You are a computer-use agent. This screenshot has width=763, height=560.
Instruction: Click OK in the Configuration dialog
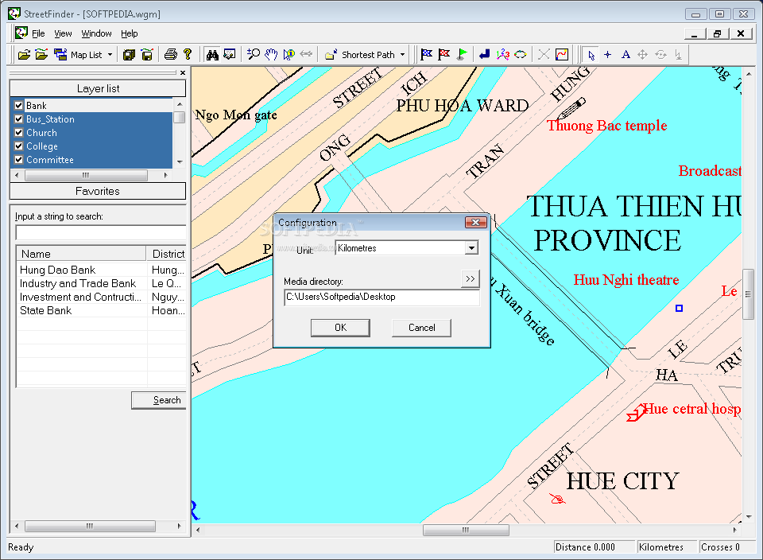(x=341, y=328)
